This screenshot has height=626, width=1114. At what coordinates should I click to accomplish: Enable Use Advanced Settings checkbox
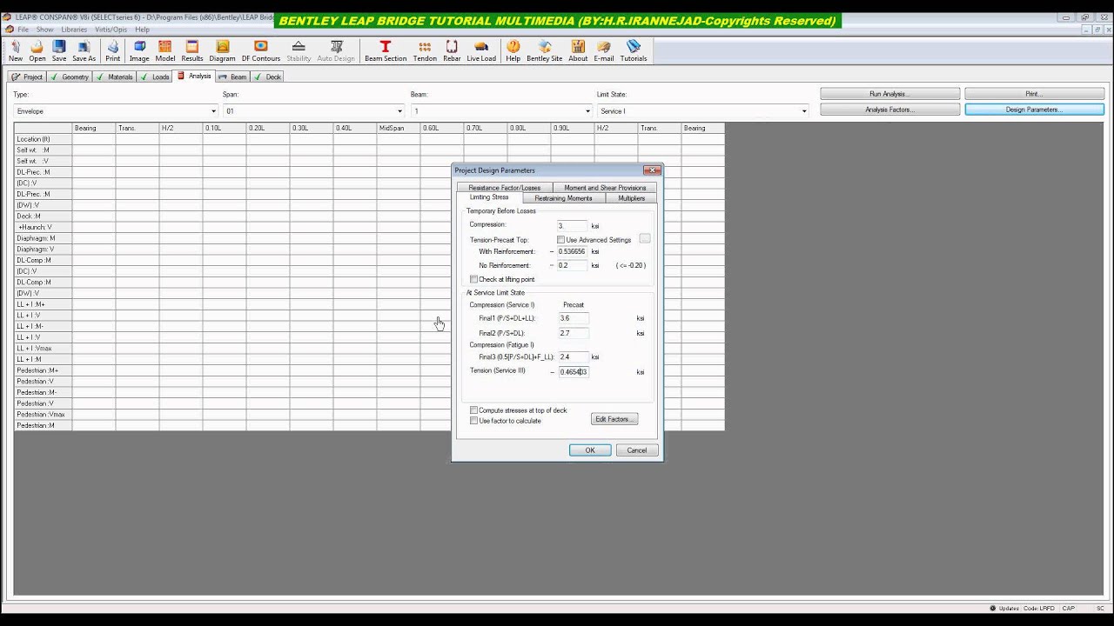point(561,240)
